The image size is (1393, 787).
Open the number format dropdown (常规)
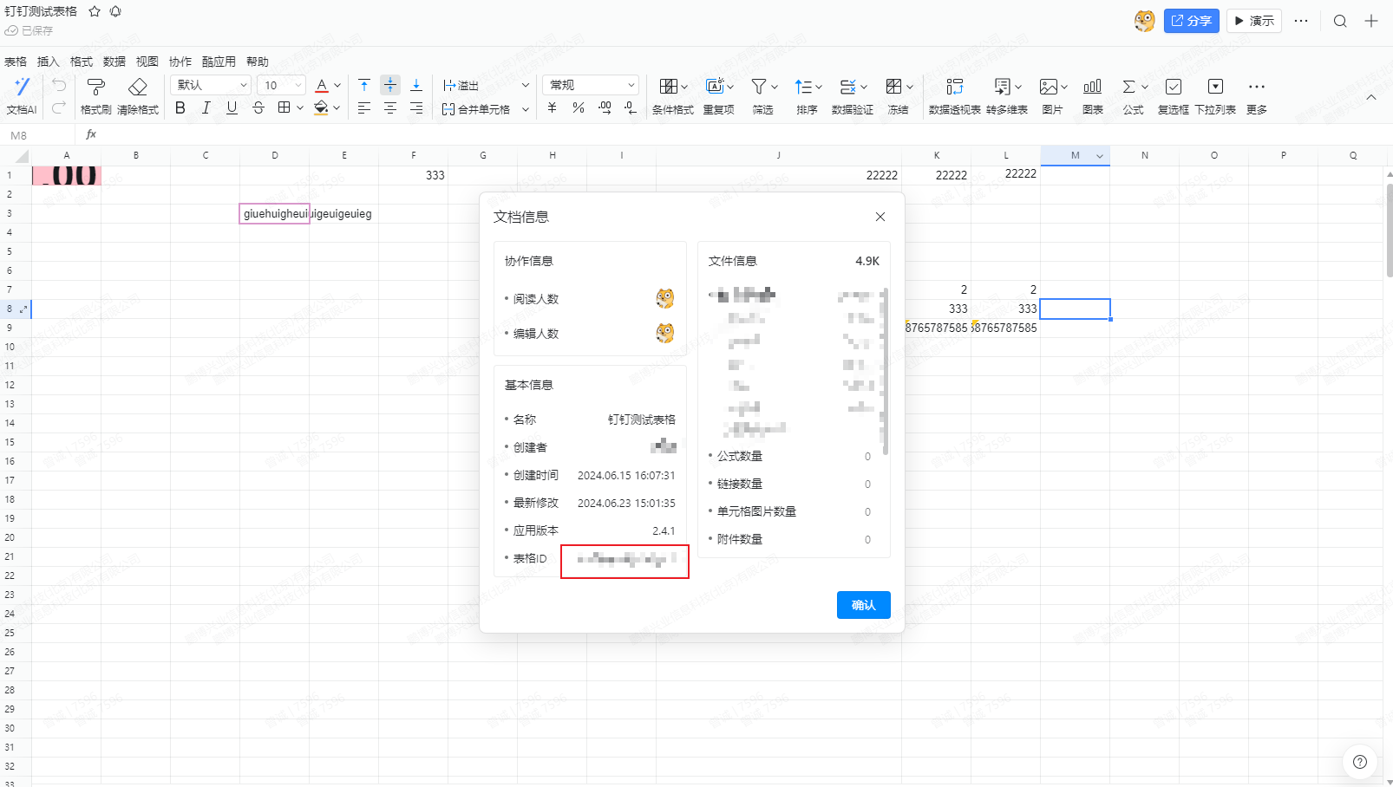click(592, 85)
